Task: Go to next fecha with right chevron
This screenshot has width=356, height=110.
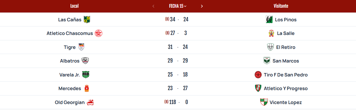Action: coord(202,6)
